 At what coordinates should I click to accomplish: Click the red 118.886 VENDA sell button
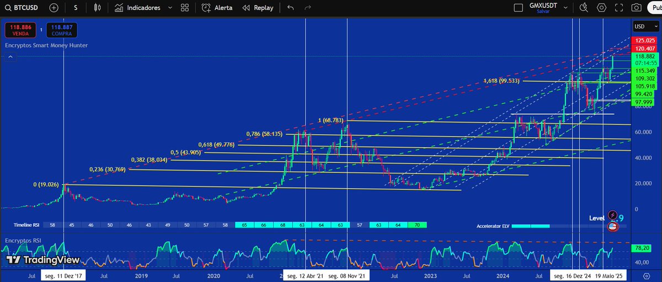[20, 30]
